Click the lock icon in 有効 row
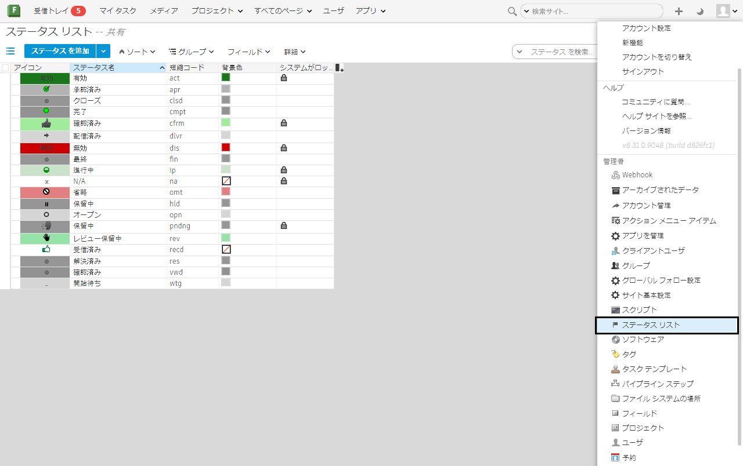Viewport: 743px width, 466px height. [x=284, y=78]
